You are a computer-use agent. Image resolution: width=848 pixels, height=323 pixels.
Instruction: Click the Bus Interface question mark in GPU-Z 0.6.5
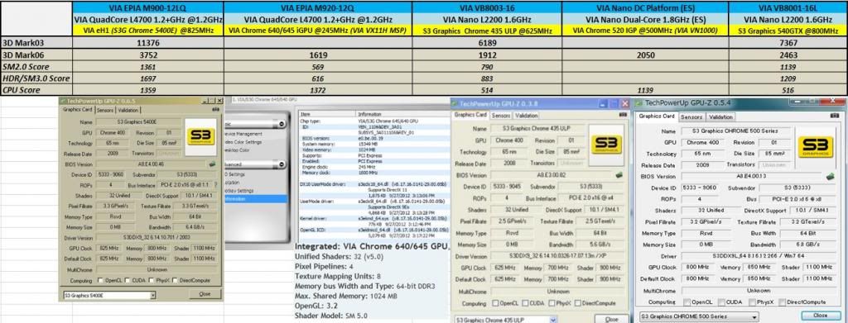(x=216, y=184)
